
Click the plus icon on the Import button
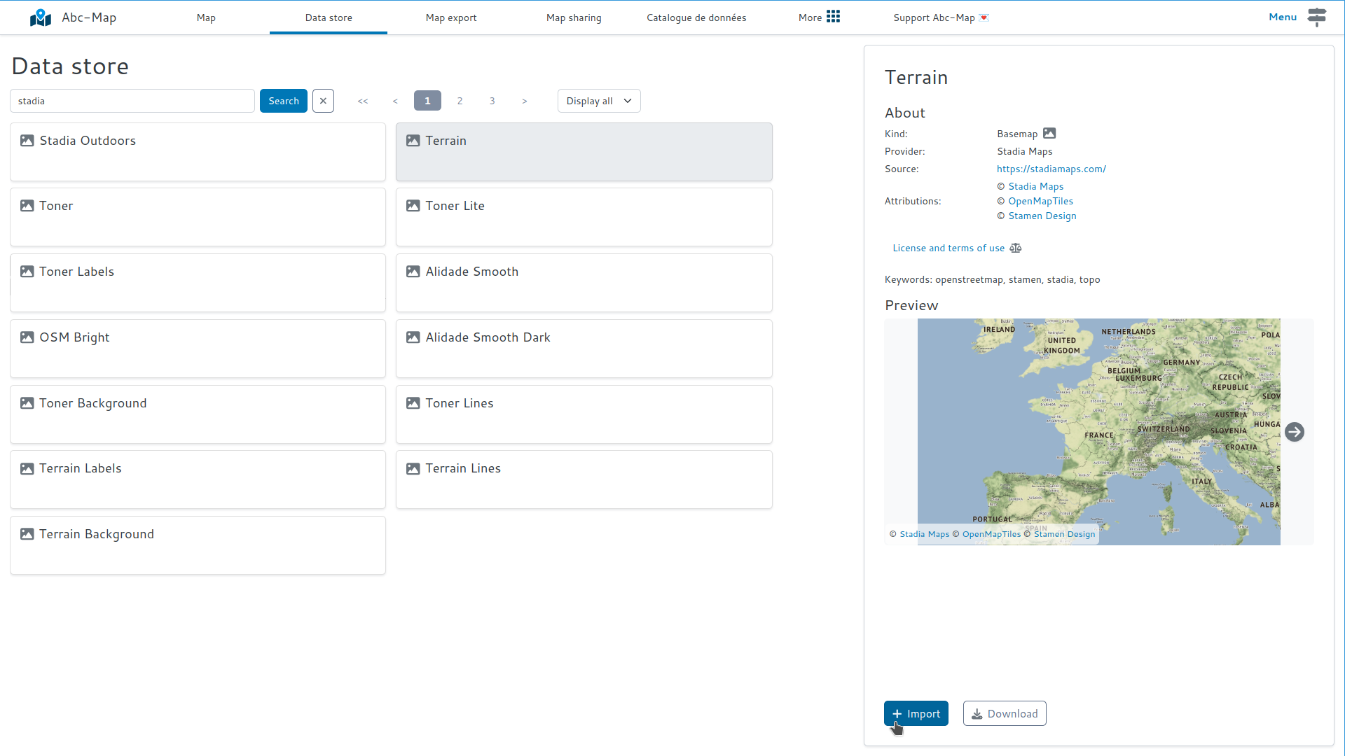(x=897, y=713)
